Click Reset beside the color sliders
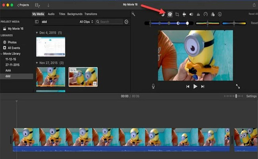Viewport: 258px width, 159px height. click(x=254, y=23)
